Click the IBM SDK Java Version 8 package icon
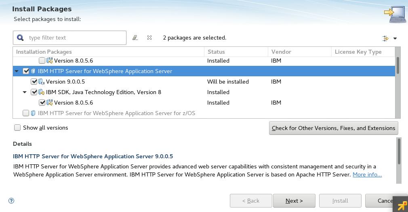This screenshot has height=212, width=408. (x=41, y=92)
